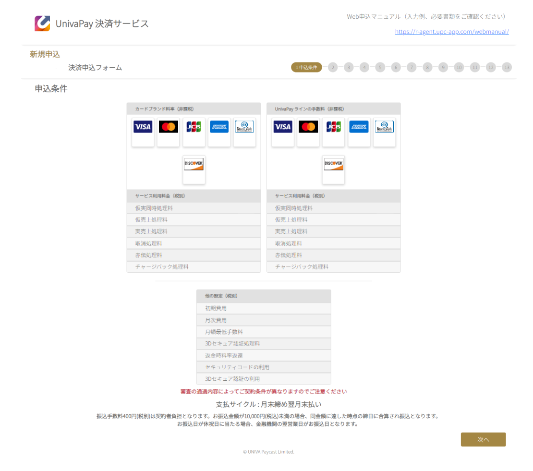The image size is (533, 471).
Task: Go to step 11 in the progress bar
Action: pyautogui.click(x=475, y=67)
